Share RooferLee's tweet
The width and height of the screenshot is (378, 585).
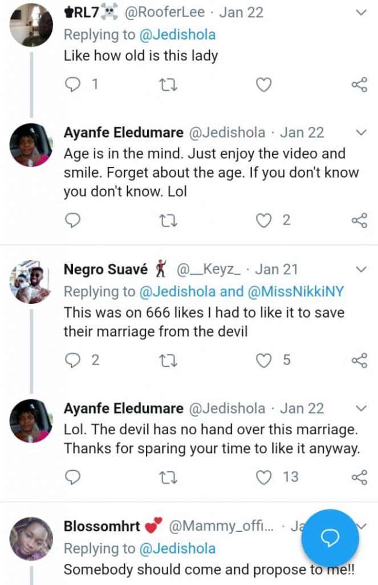point(359,85)
